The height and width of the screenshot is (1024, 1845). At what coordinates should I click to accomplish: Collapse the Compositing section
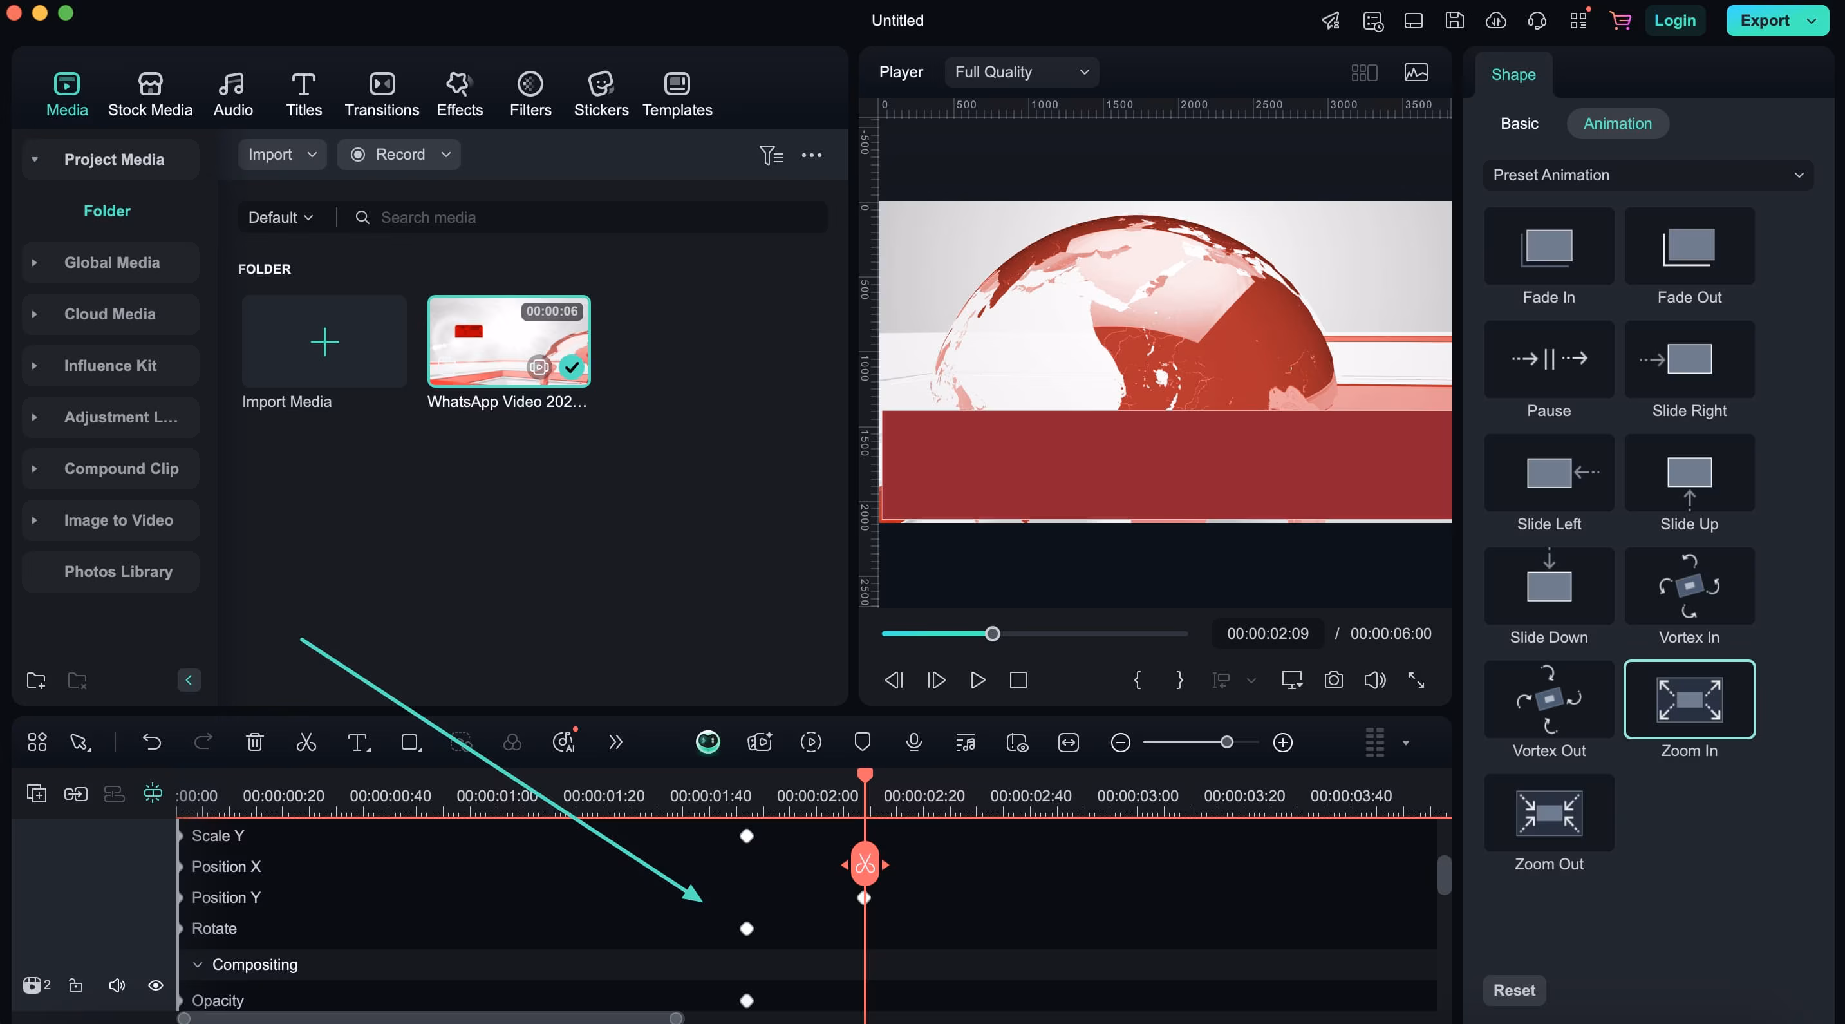[x=198, y=965]
